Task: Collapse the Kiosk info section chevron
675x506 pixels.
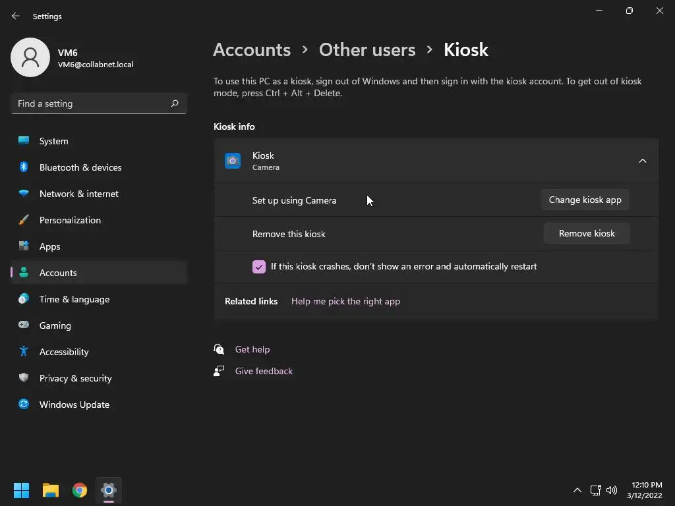Action: tap(643, 161)
